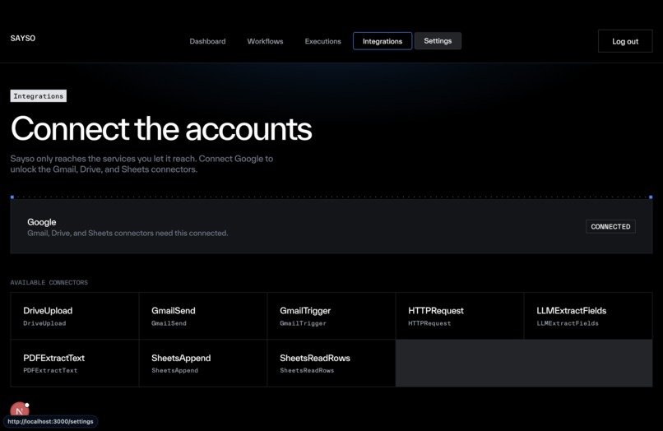Click the Integrations badge label
Screen dimensions: 663x431
39,96
